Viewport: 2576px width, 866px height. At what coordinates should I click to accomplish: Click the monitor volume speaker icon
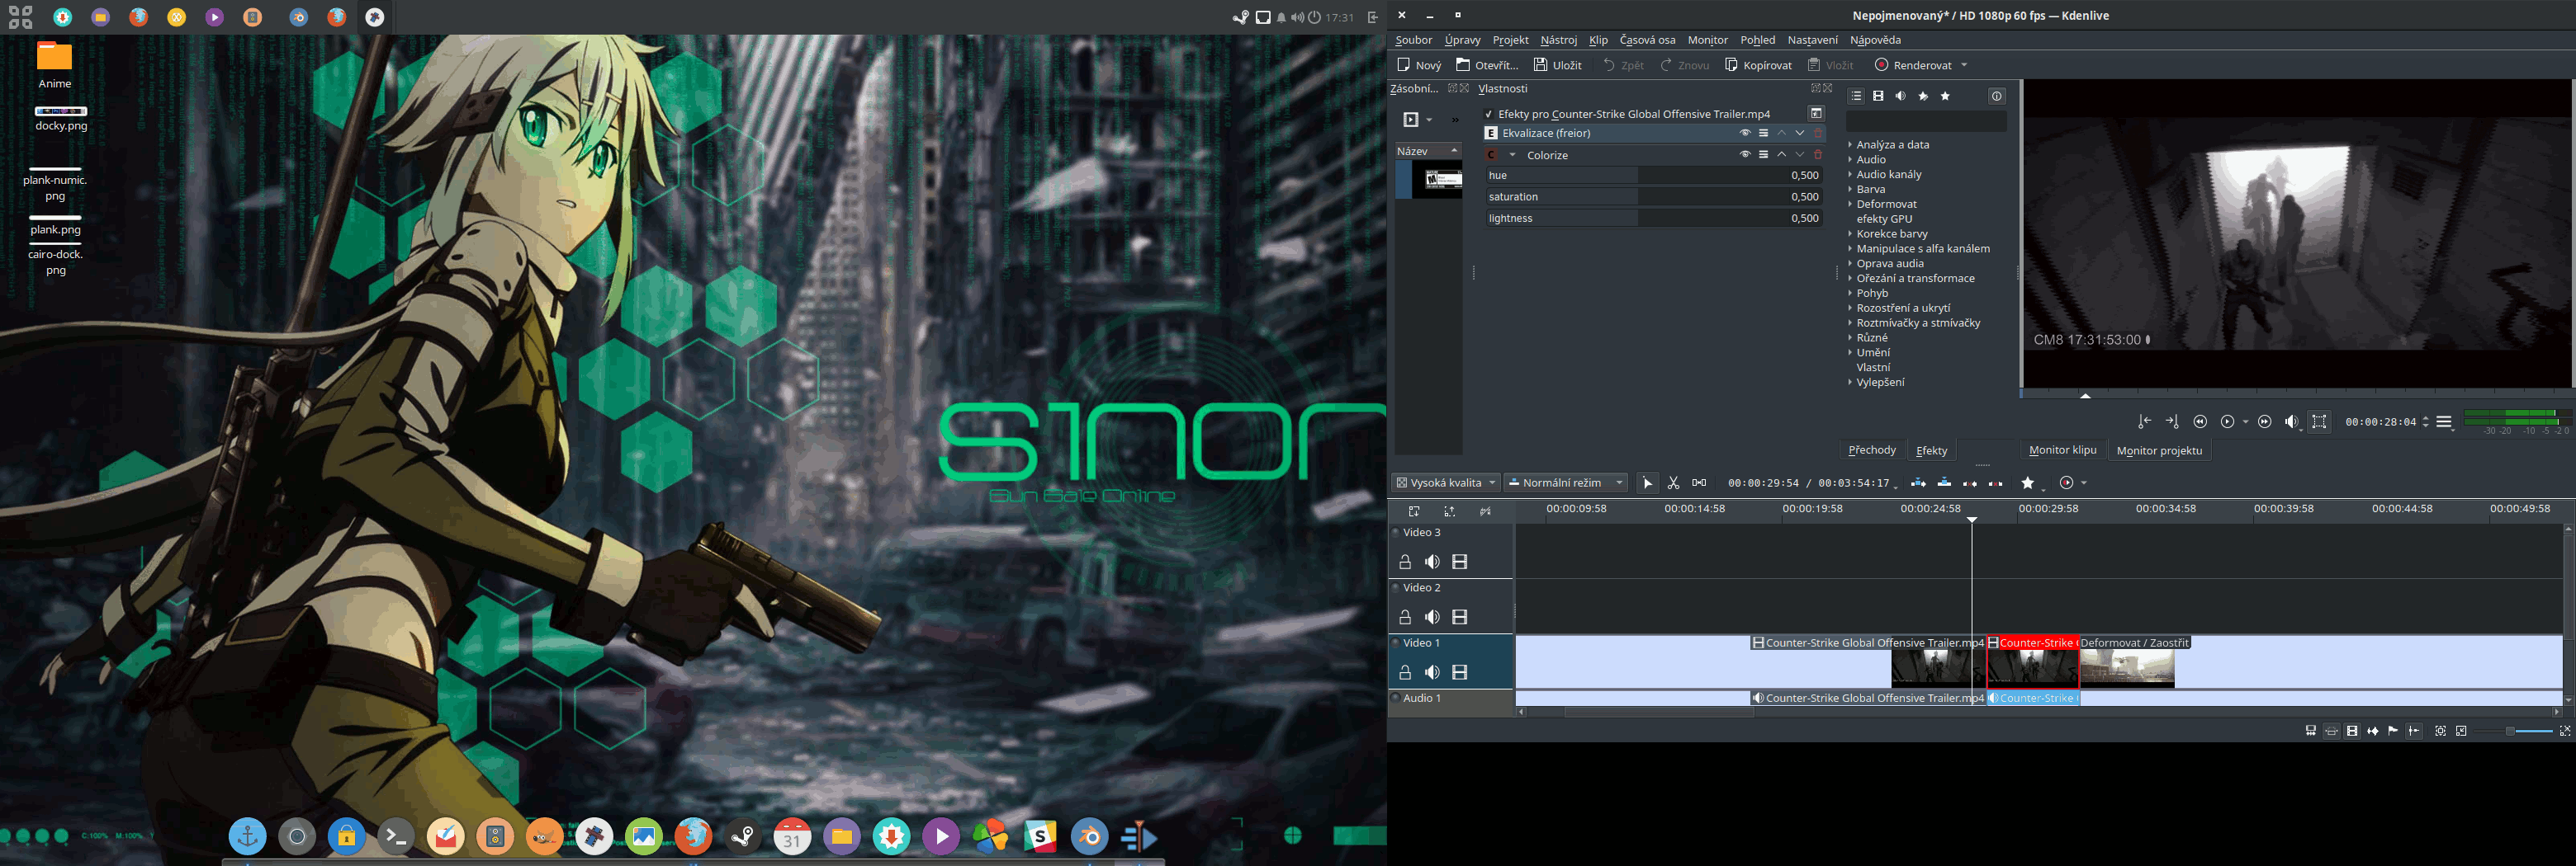tap(2292, 421)
